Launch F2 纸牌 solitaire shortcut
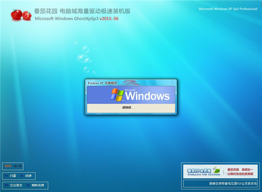 pos(26,176)
